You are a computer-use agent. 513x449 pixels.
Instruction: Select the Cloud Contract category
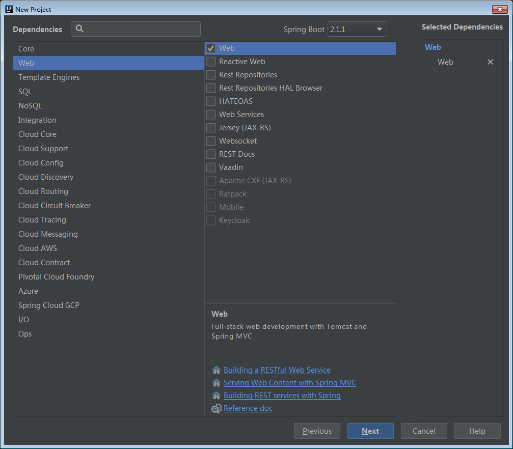pos(109,263)
